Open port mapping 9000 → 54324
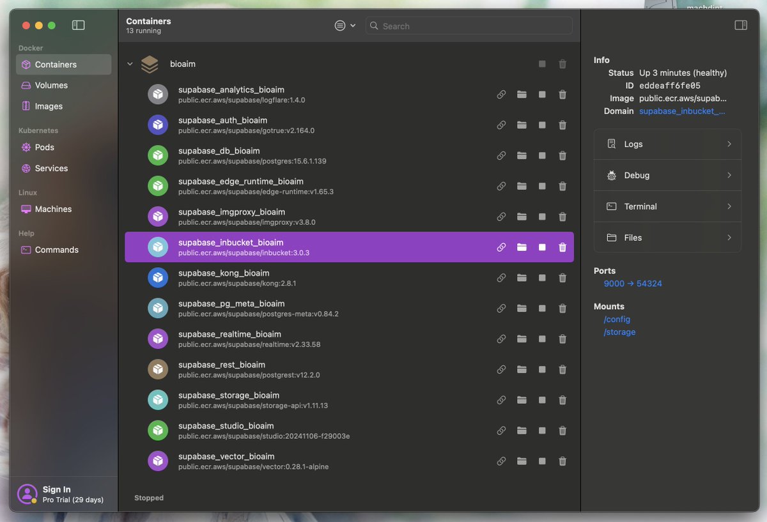 click(633, 284)
